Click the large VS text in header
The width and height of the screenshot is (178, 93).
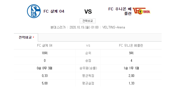pyautogui.click(x=88, y=12)
